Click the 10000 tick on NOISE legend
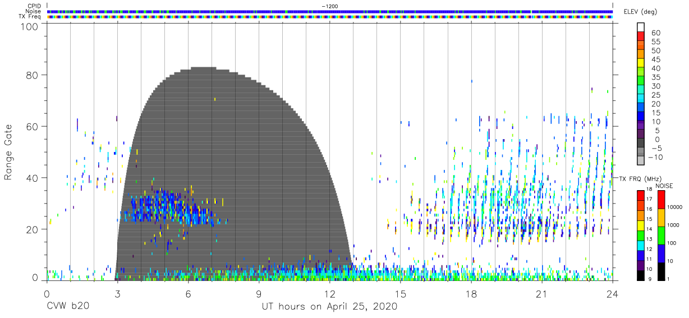 (x=675, y=207)
